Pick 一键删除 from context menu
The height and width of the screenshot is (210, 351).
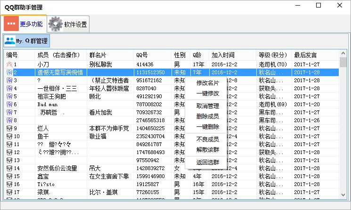207,126
